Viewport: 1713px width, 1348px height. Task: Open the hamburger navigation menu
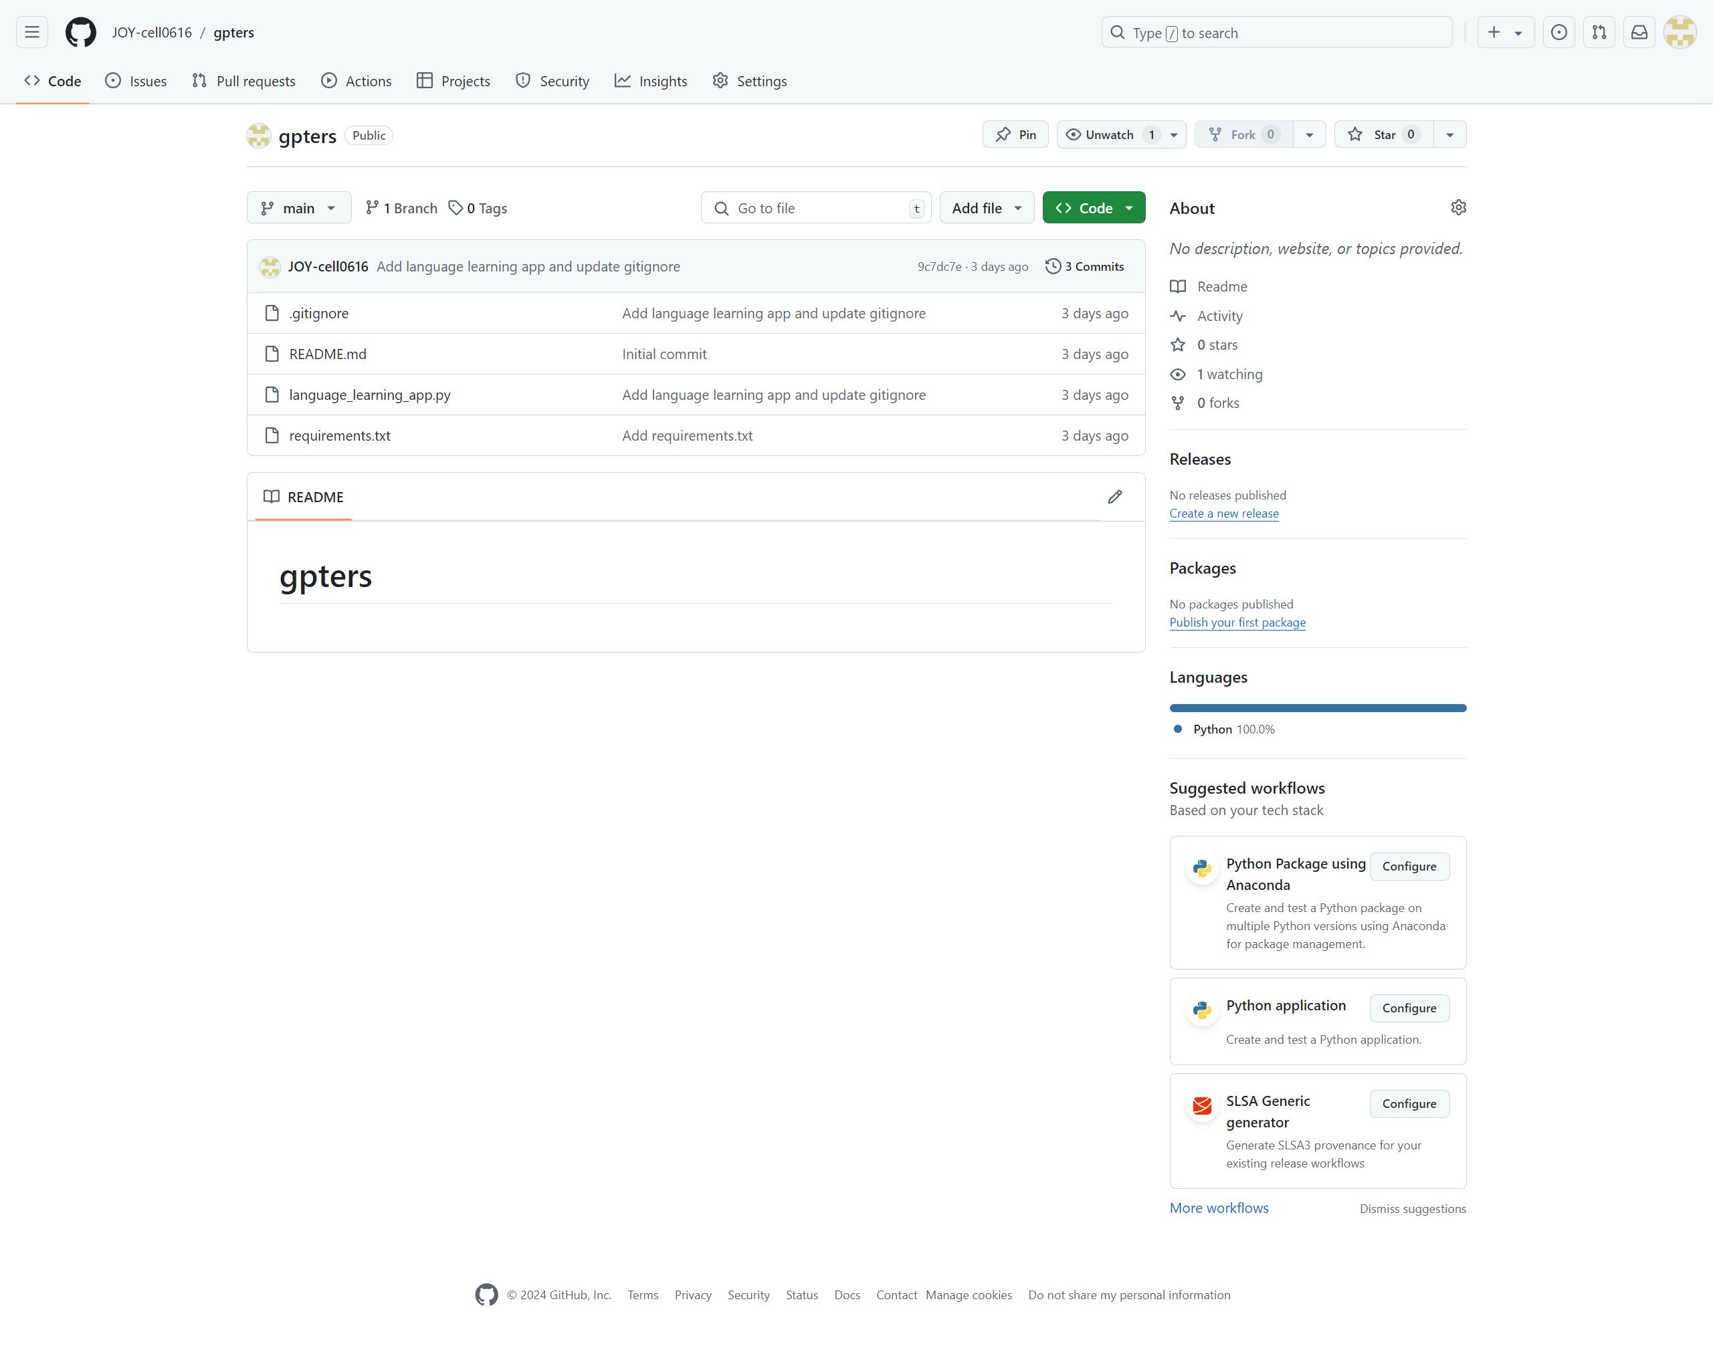click(x=31, y=32)
